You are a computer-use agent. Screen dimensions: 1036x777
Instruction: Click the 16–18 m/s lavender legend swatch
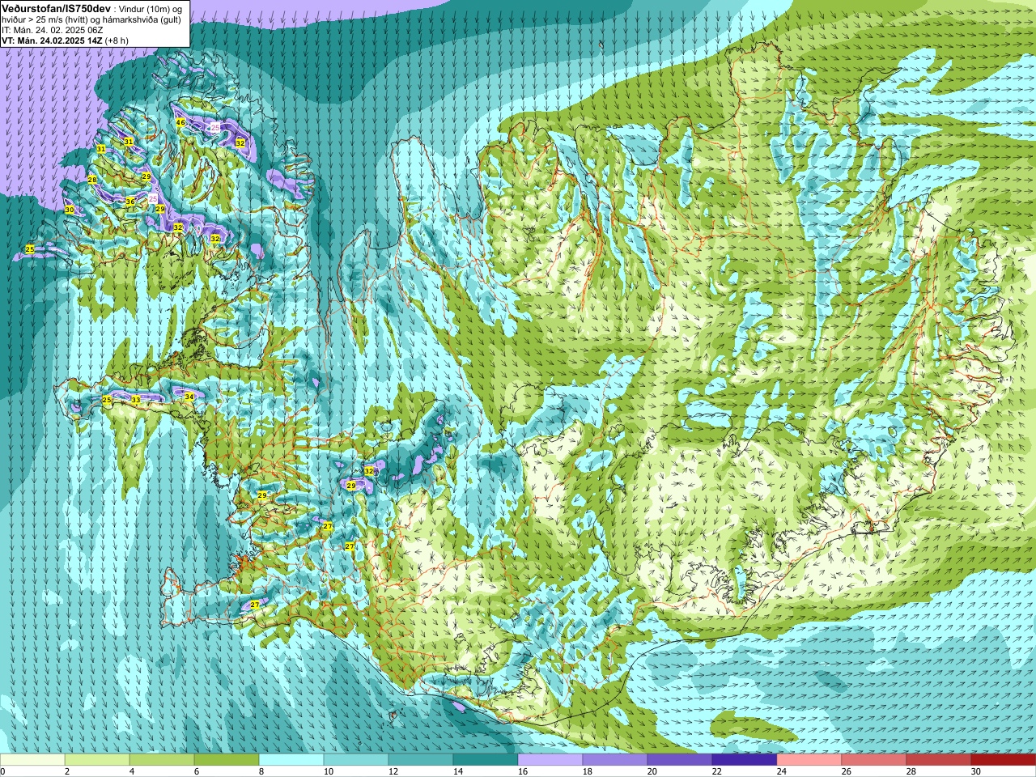550,760
